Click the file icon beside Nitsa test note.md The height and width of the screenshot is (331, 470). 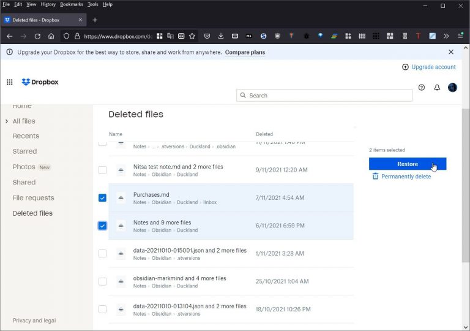click(121, 170)
